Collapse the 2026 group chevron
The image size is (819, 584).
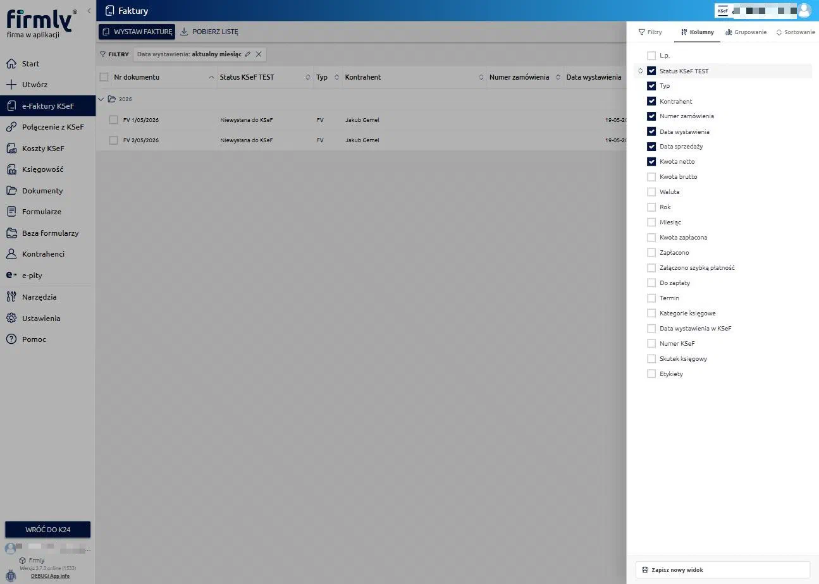point(101,99)
